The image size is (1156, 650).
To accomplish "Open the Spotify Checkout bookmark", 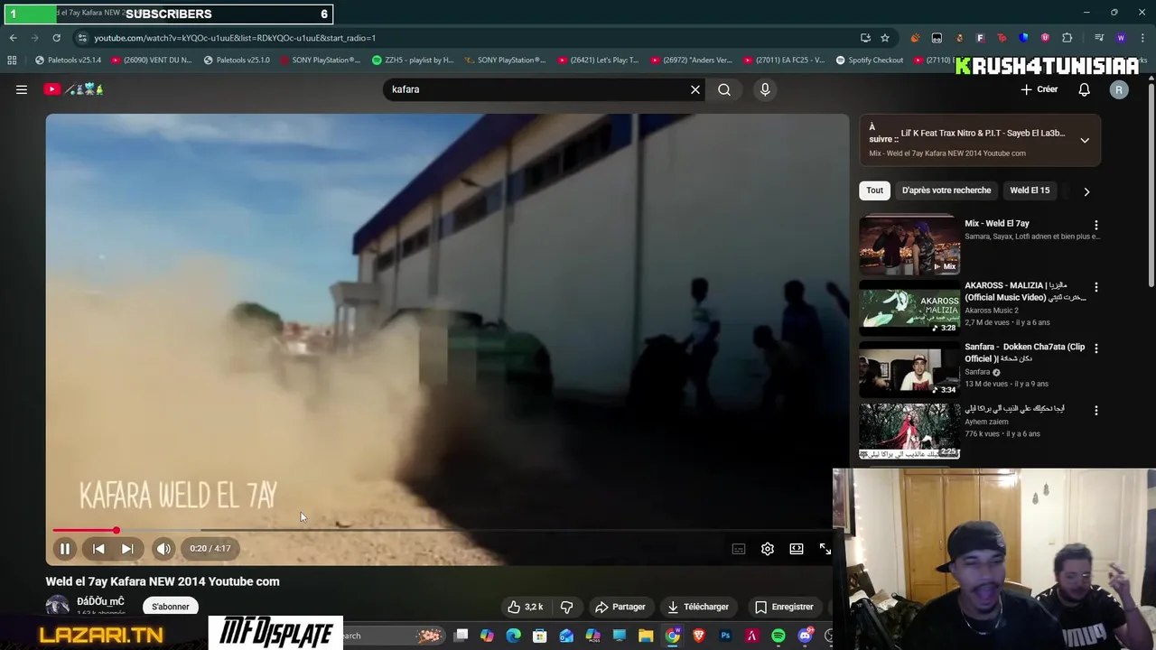I will point(870,60).
